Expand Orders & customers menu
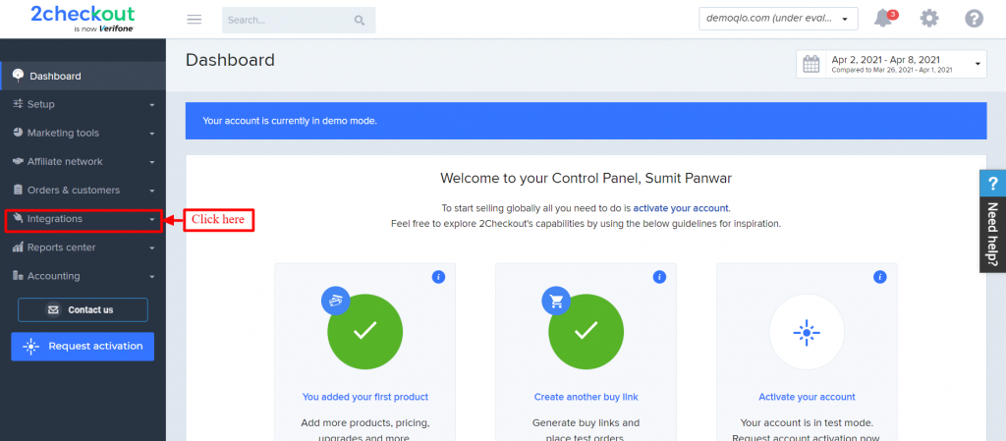This screenshot has width=1006, height=441. (84, 191)
